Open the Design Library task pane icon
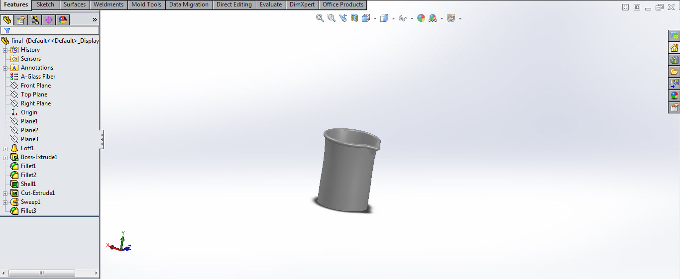The image size is (680, 279). tap(675, 60)
